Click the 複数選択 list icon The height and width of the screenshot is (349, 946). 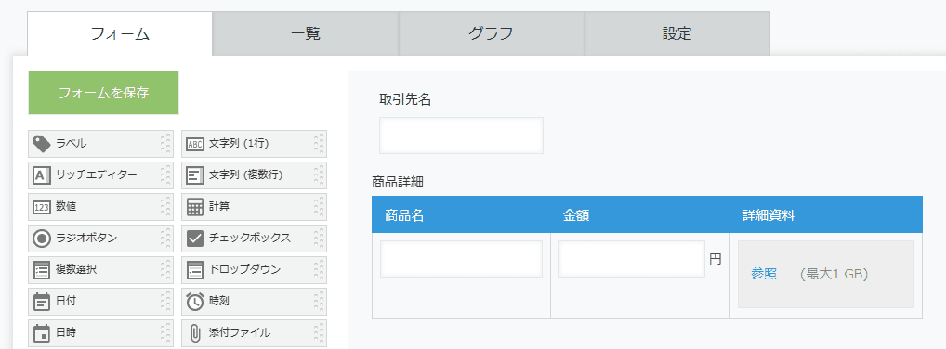[42, 269]
